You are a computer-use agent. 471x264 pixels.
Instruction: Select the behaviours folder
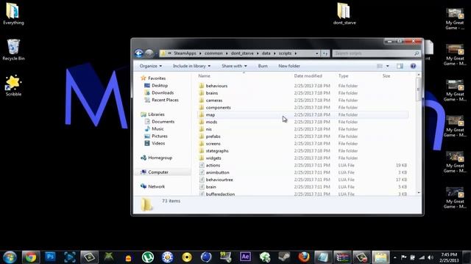click(x=216, y=86)
